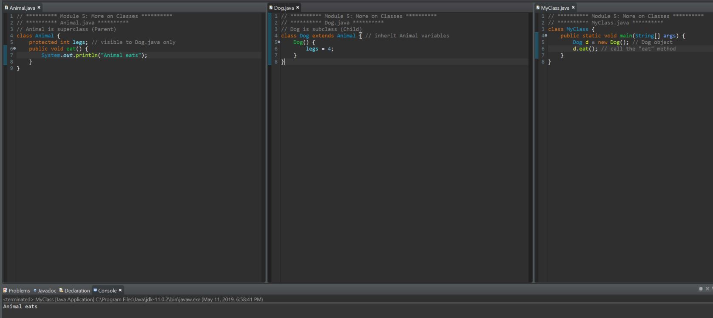Click the 'class MyClass {' declaration line
The height and width of the screenshot is (318, 713).
tap(571, 29)
